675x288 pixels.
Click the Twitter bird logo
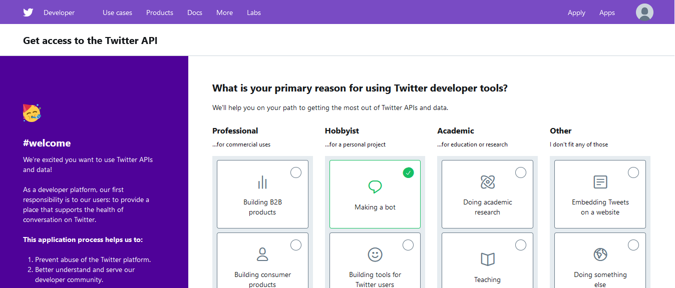click(x=28, y=12)
